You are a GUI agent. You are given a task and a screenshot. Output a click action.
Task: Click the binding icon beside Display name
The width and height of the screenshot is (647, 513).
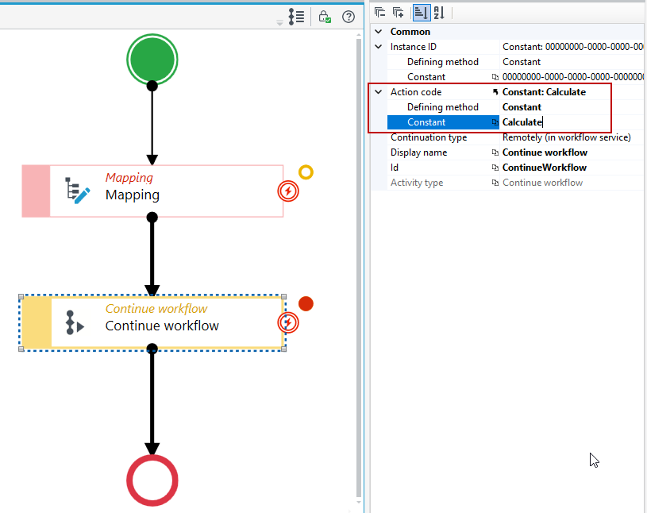495,152
